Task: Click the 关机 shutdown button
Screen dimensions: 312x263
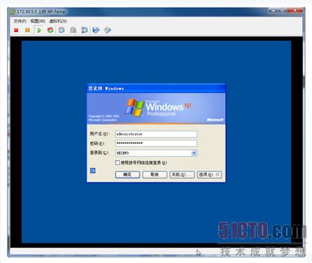Action: pos(182,175)
